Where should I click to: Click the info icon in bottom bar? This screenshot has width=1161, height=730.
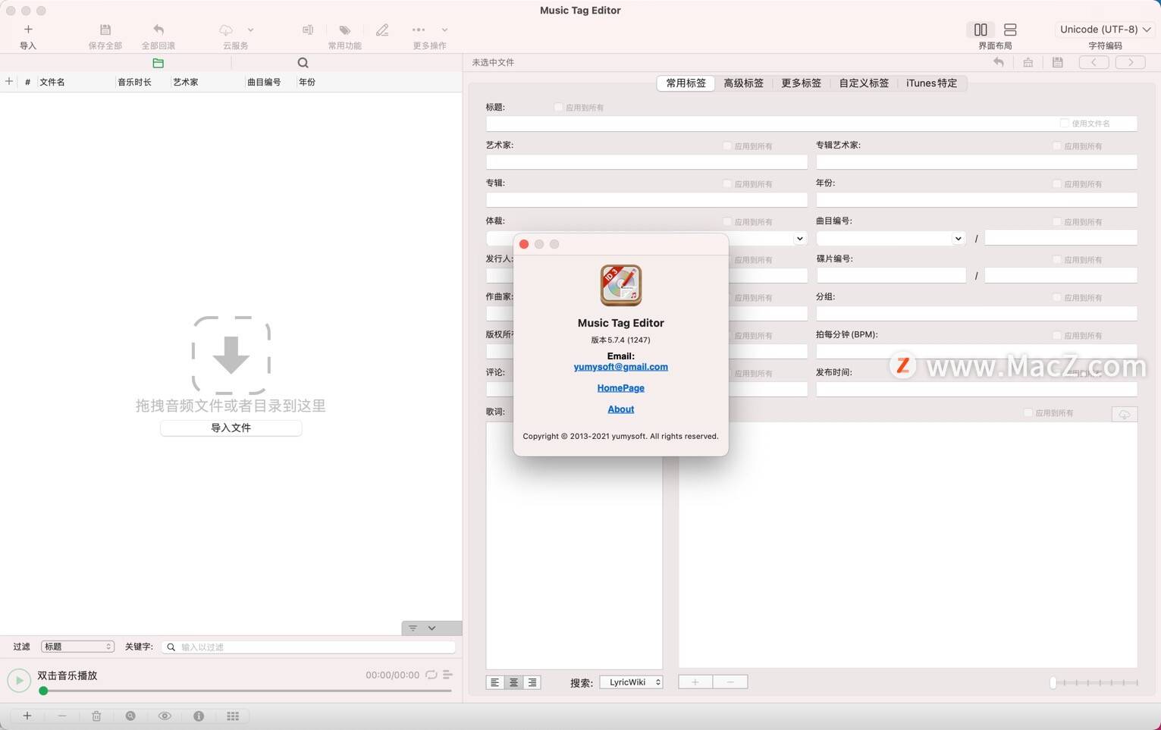click(199, 716)
